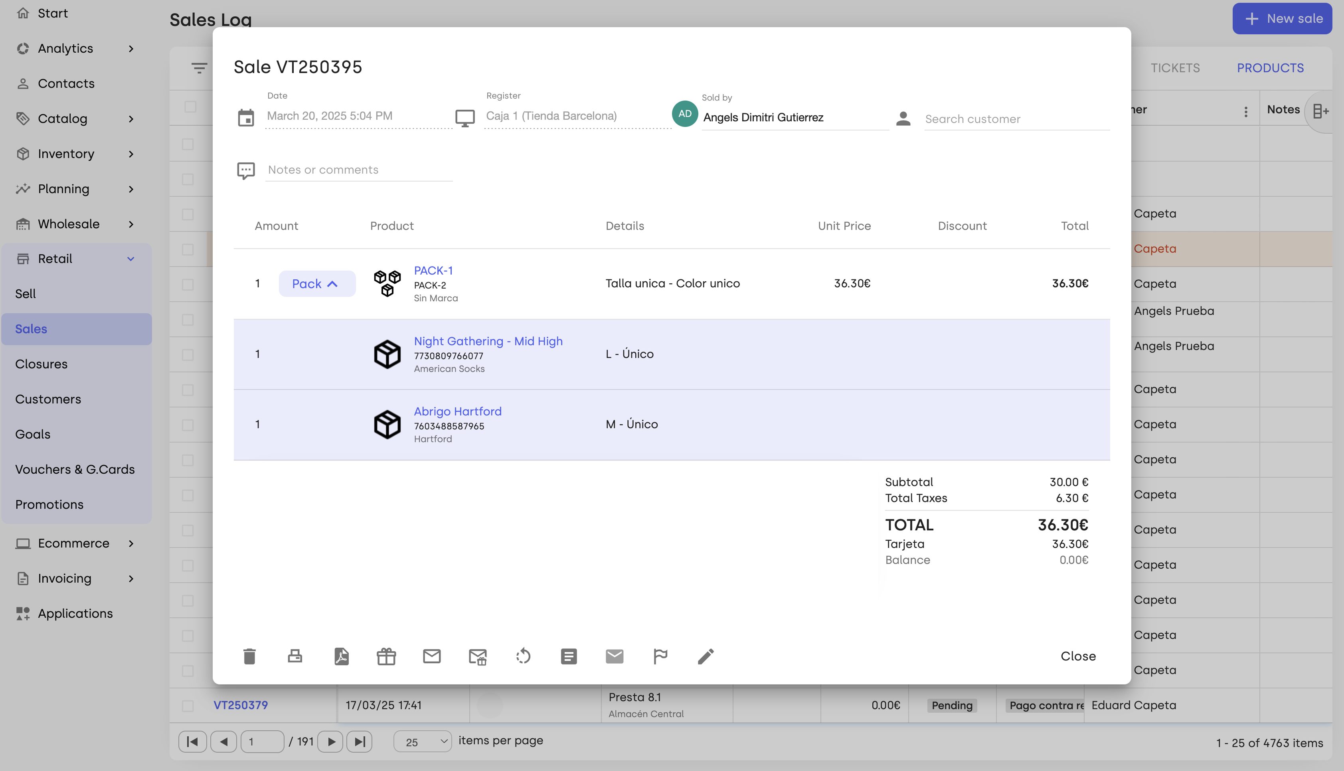Jump to first page of results
The image size is (1344, 771).
[193, 742]
